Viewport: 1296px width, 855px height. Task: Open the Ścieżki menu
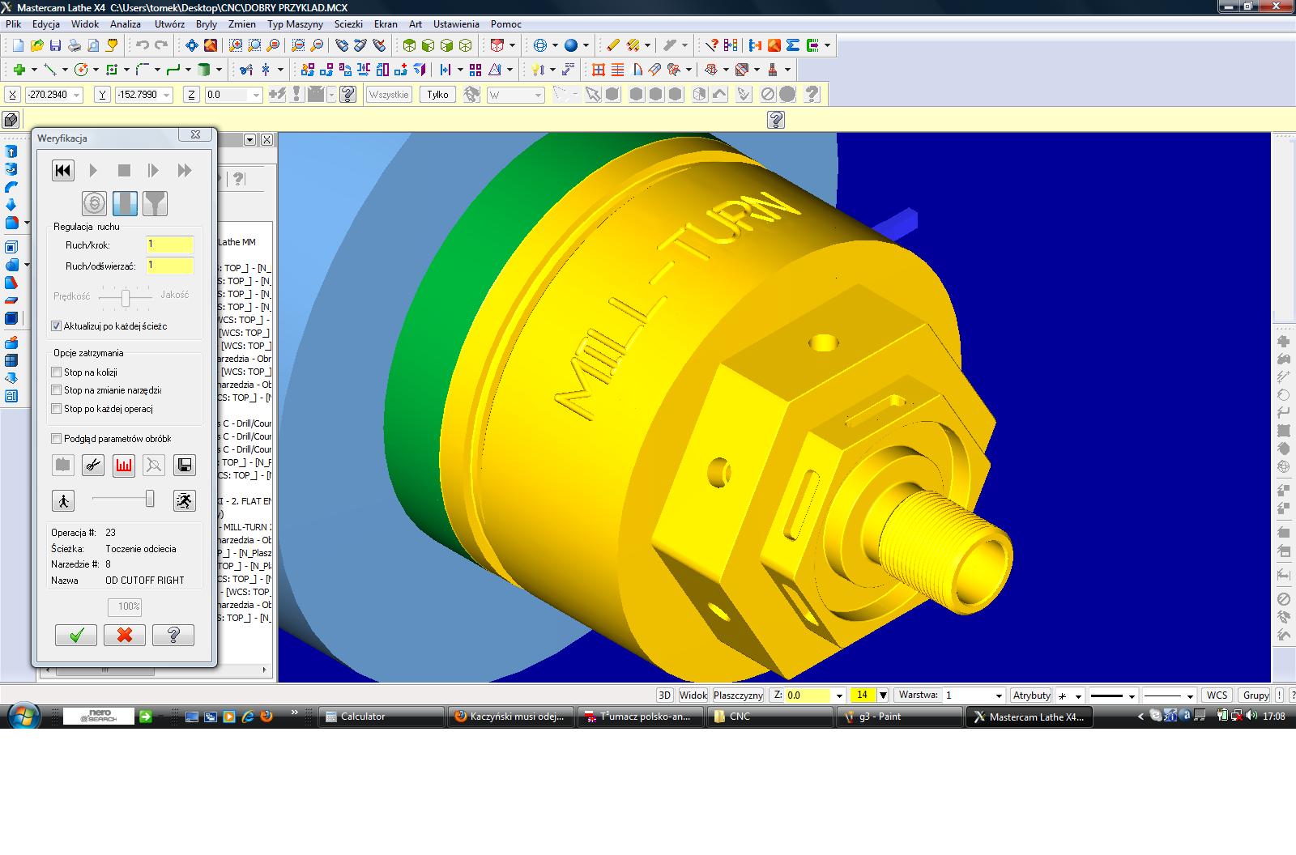(x=348, y=24)
